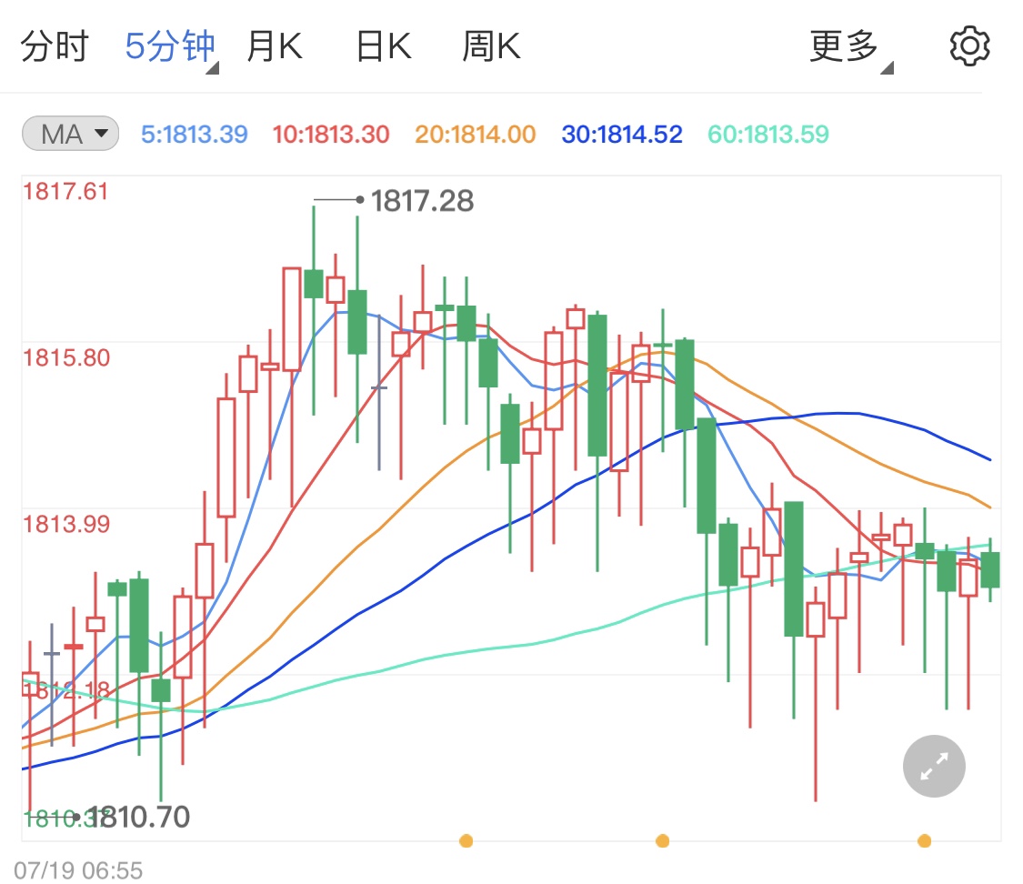The height and width of the screenshot is (884, 1023).
Task: Click the MA30 value 30:1814.52
Action: pyautogui.click(x=622, y=135)
